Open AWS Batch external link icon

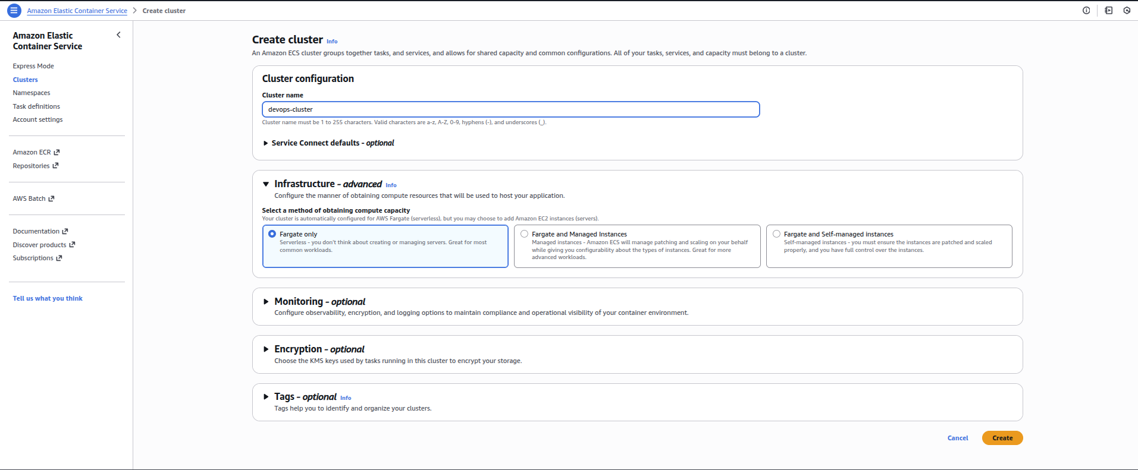[51, 199]
